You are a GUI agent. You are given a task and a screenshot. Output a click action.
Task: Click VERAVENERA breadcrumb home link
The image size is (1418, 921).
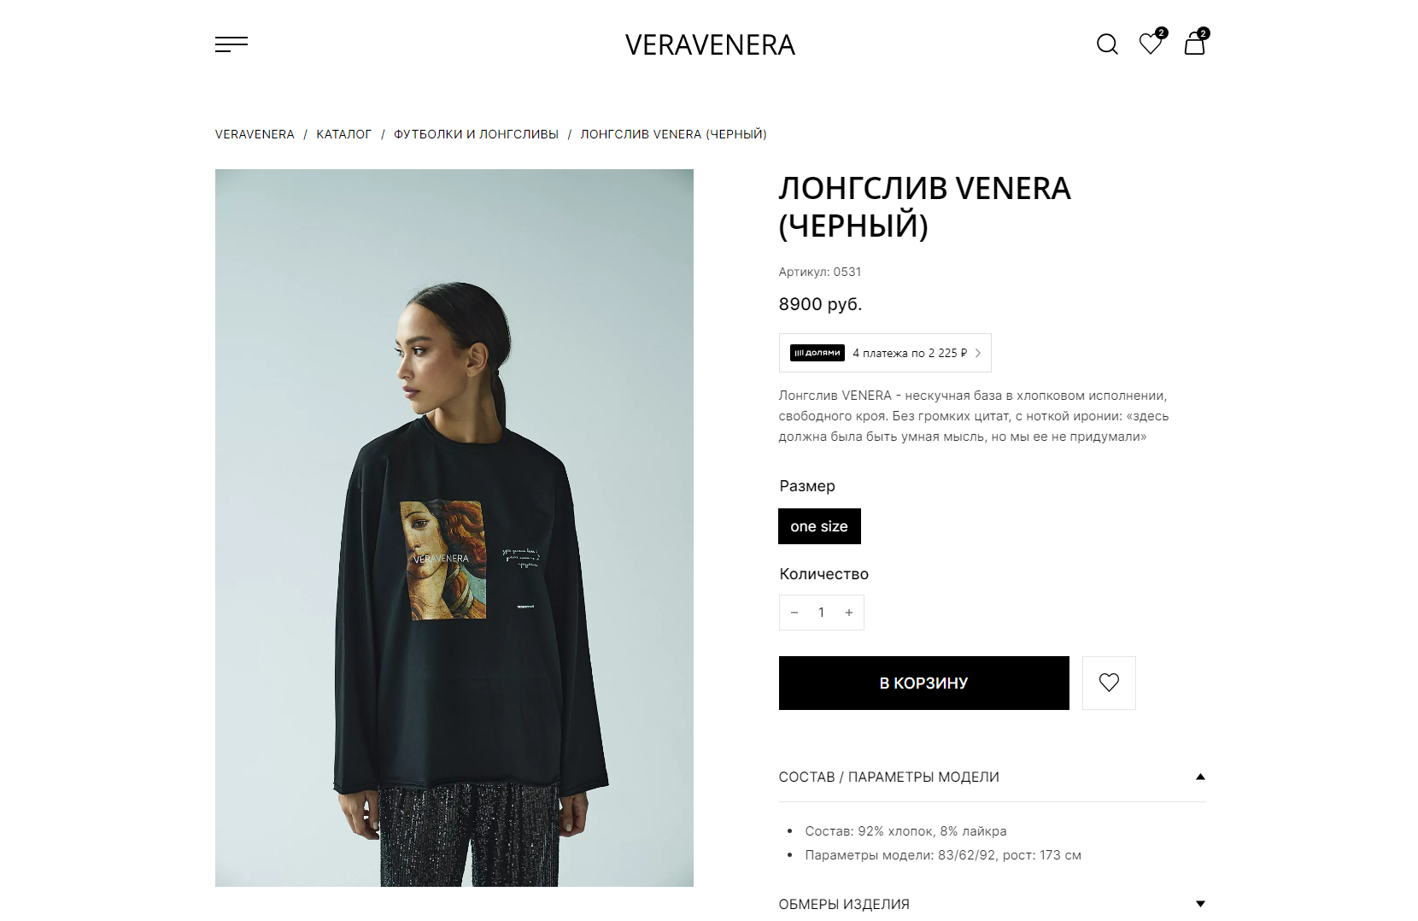click(x=255, y=134)
